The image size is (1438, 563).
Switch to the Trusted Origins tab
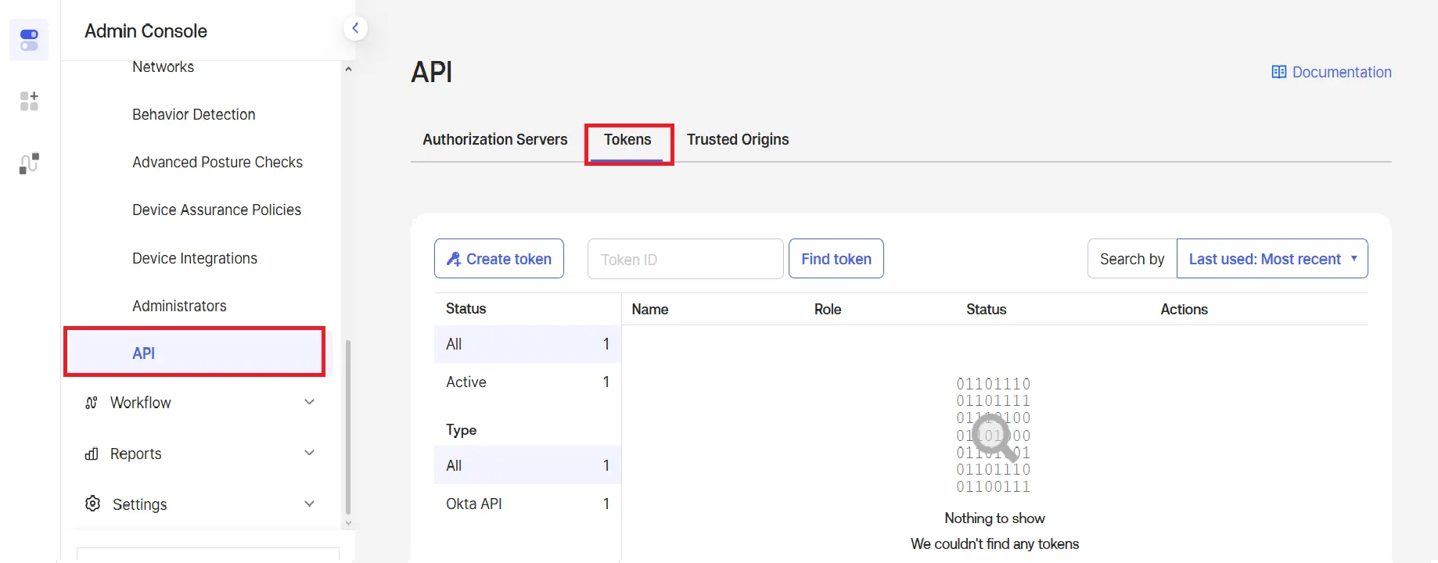(x=738, y=139)
